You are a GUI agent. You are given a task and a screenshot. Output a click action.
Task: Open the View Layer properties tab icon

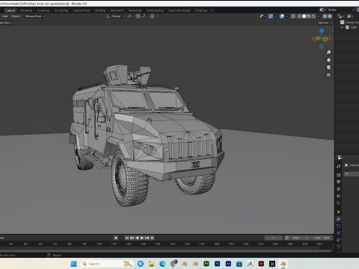[339, 189]
